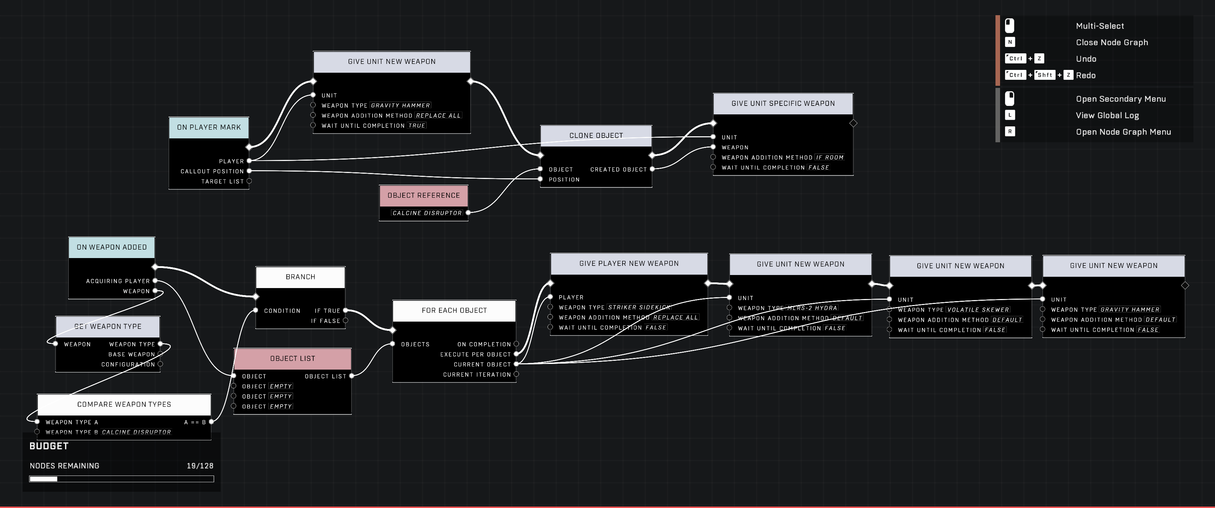
Task: Open Weapon Type B CALCINE DISRUPTOR dropdown
Action: (136, 432)
